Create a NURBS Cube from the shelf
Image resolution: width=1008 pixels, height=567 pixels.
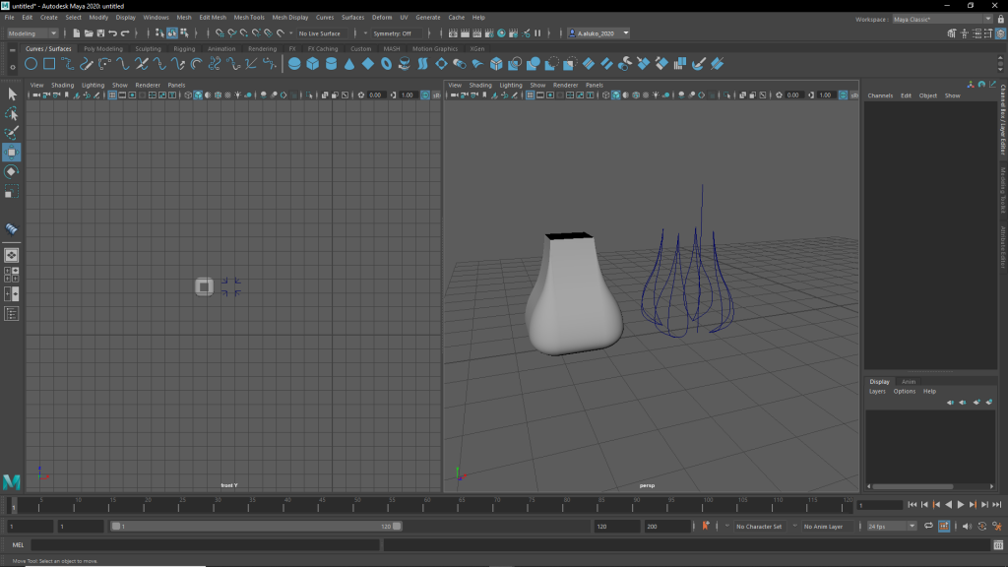coord(312,64)
